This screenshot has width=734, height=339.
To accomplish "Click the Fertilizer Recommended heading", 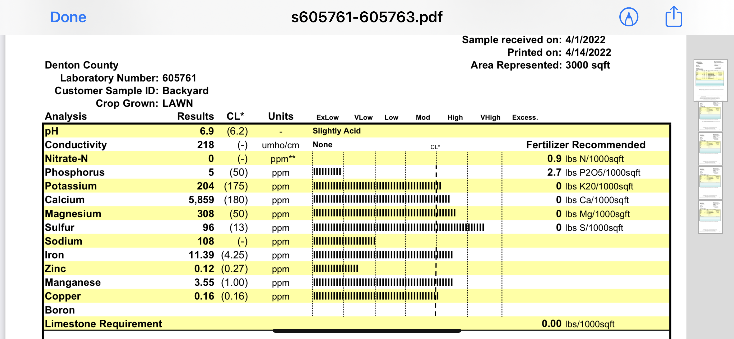I will click(x=586, y=145).
